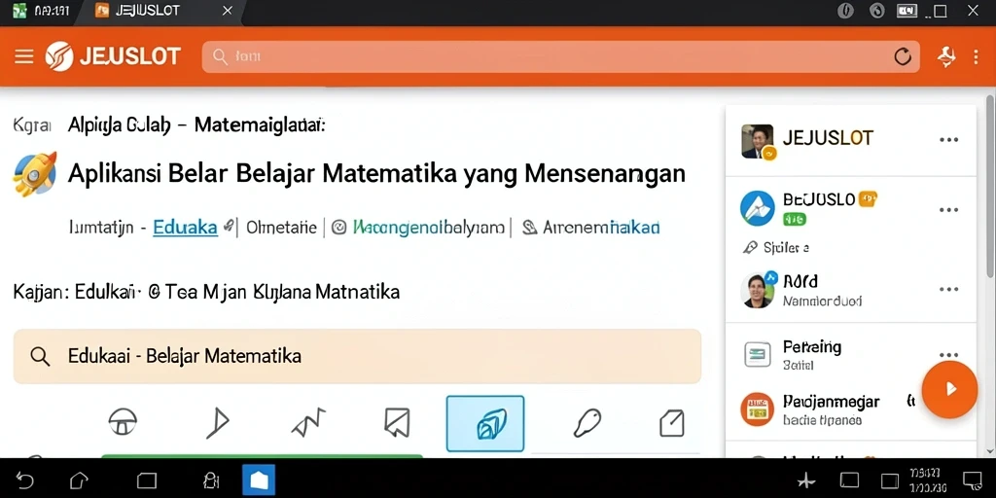This screenshot has width=996, height=498.
Task: Select the bookmark arrow icon in toolbar row
Action: [397, 422]
